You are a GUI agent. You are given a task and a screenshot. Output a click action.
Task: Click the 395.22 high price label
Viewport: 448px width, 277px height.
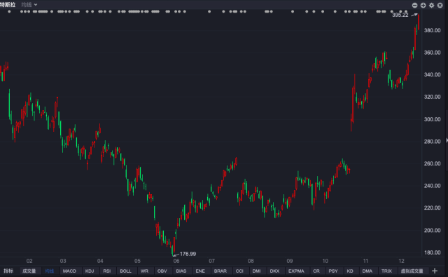[400, 15]
